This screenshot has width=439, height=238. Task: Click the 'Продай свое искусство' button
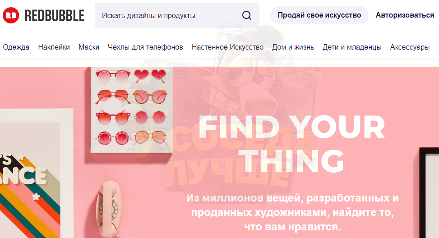pyautogui.click(x=319, y=15)
